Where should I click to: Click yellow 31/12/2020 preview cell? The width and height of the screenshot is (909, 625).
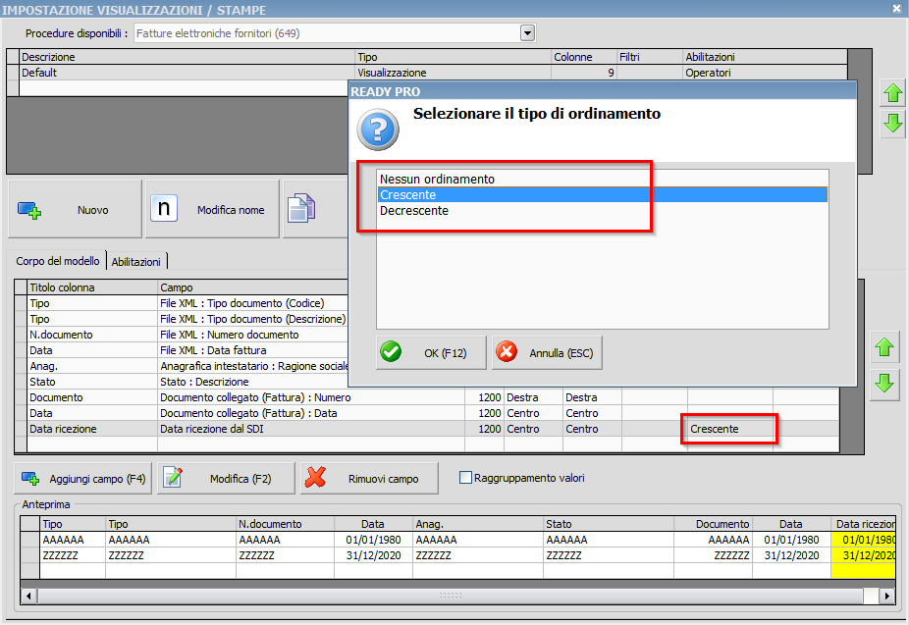pyautogui.click(x=864, y=555)
